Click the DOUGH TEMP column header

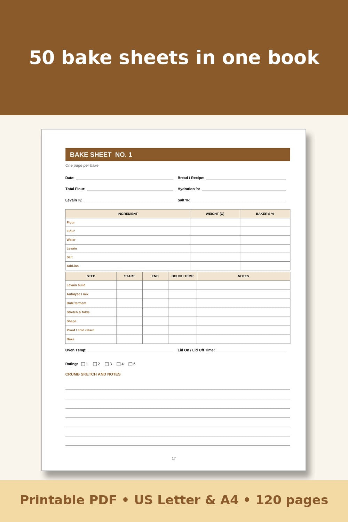[182, 276]
